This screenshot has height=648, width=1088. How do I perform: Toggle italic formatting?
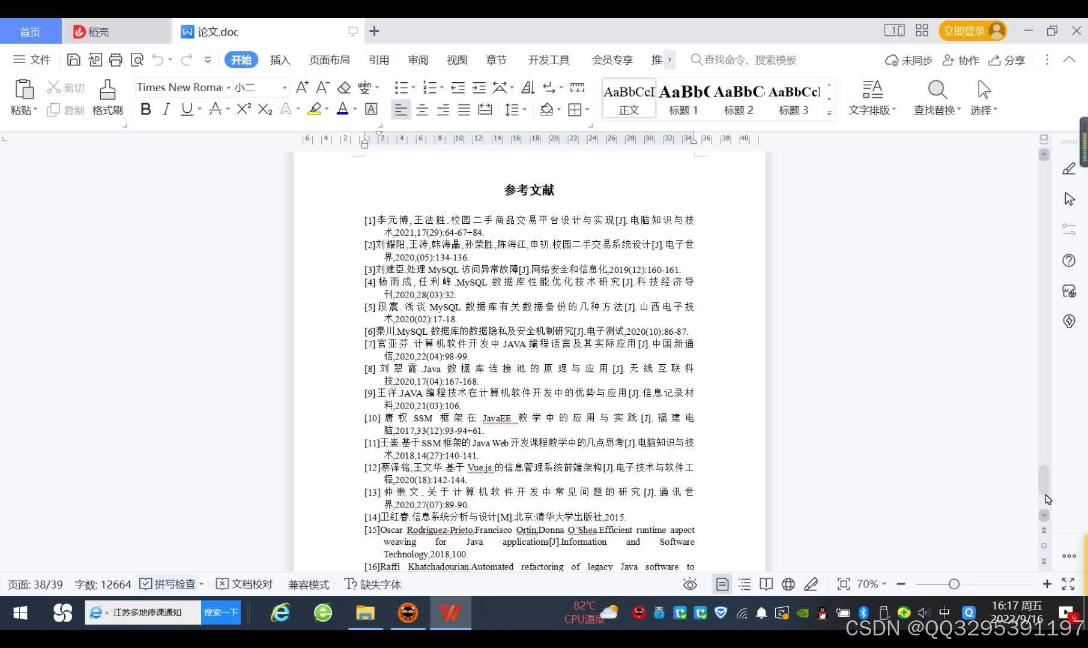point(166,109)
